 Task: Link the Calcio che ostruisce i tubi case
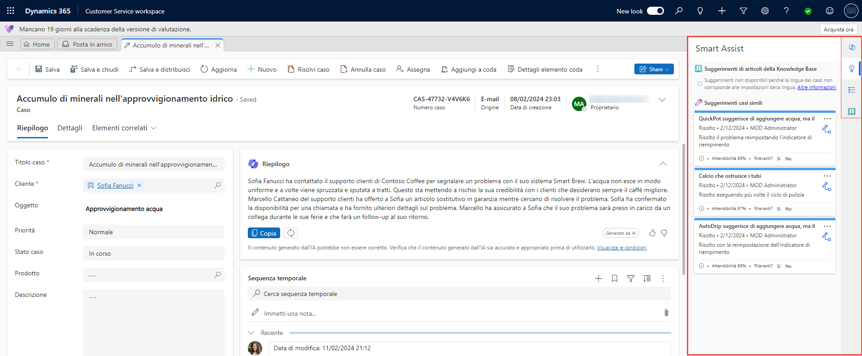point(827,186)
